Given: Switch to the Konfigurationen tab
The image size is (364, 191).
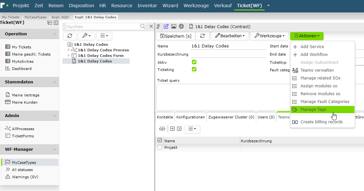Looking at the screenshot, I should pyautogui.click(x=190, y=117).
